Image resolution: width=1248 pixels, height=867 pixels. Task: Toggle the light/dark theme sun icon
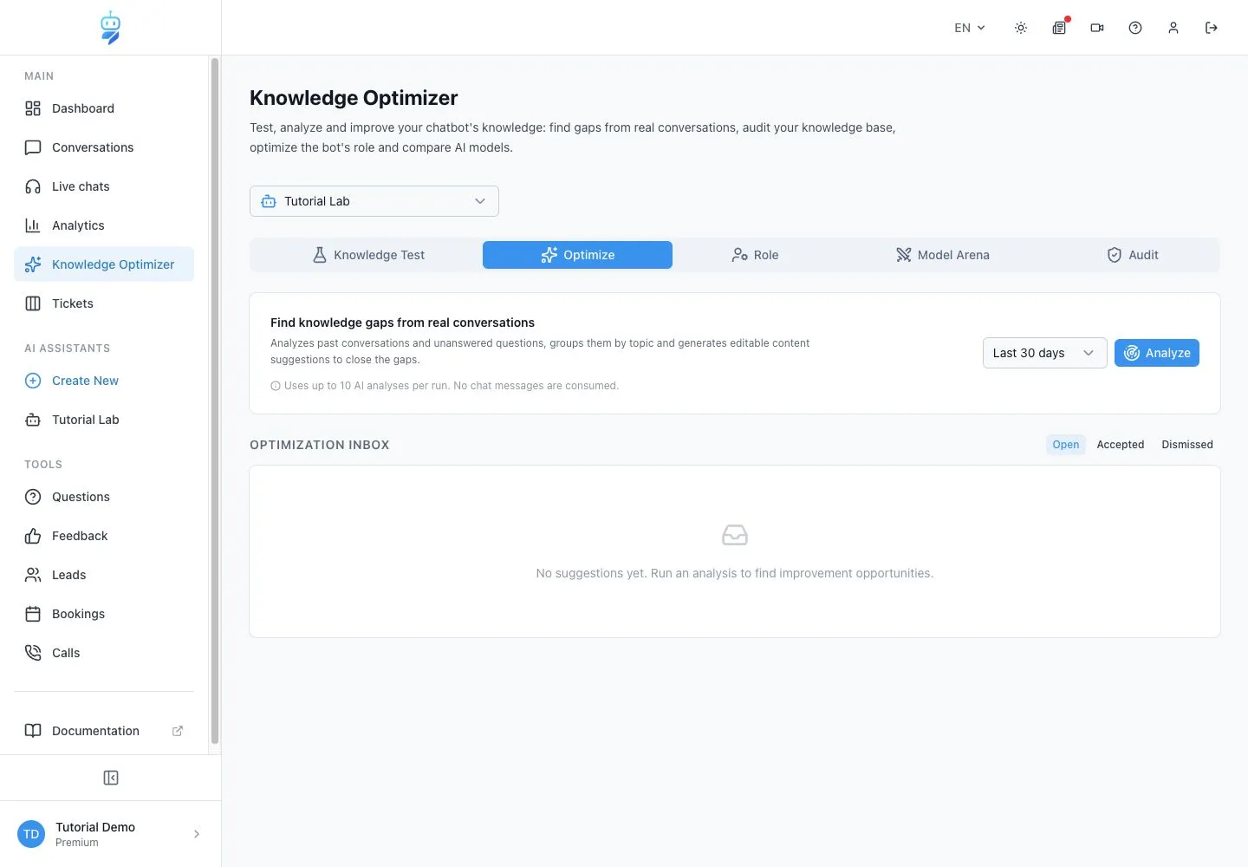click(1021, 28)
